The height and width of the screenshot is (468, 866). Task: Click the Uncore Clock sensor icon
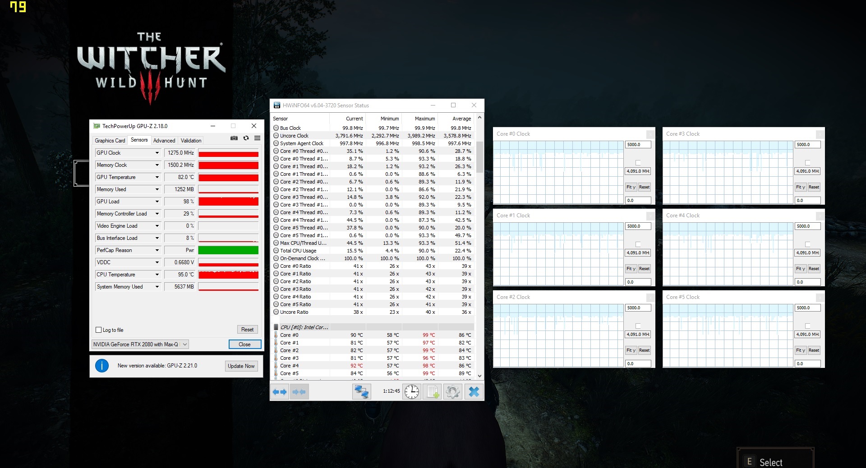276,136
